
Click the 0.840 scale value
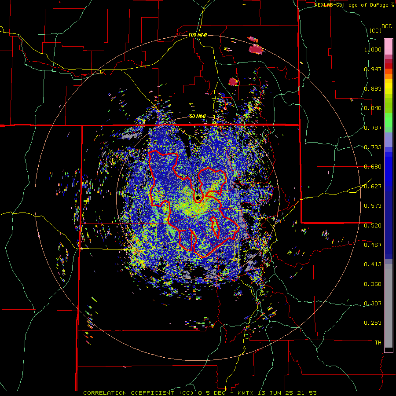click(373, 108)
